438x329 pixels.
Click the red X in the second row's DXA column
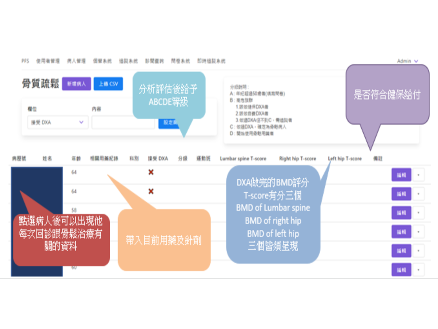[x=151, y=191]
